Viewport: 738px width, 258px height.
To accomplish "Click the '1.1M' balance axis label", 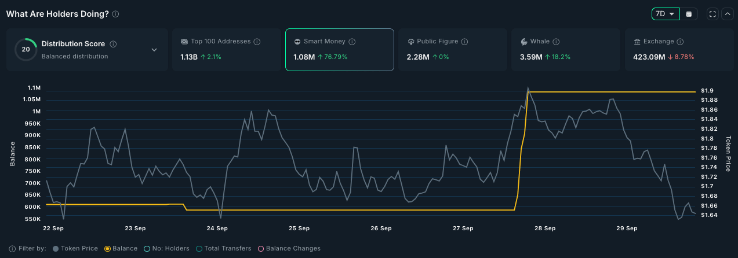I will (34, 88).
